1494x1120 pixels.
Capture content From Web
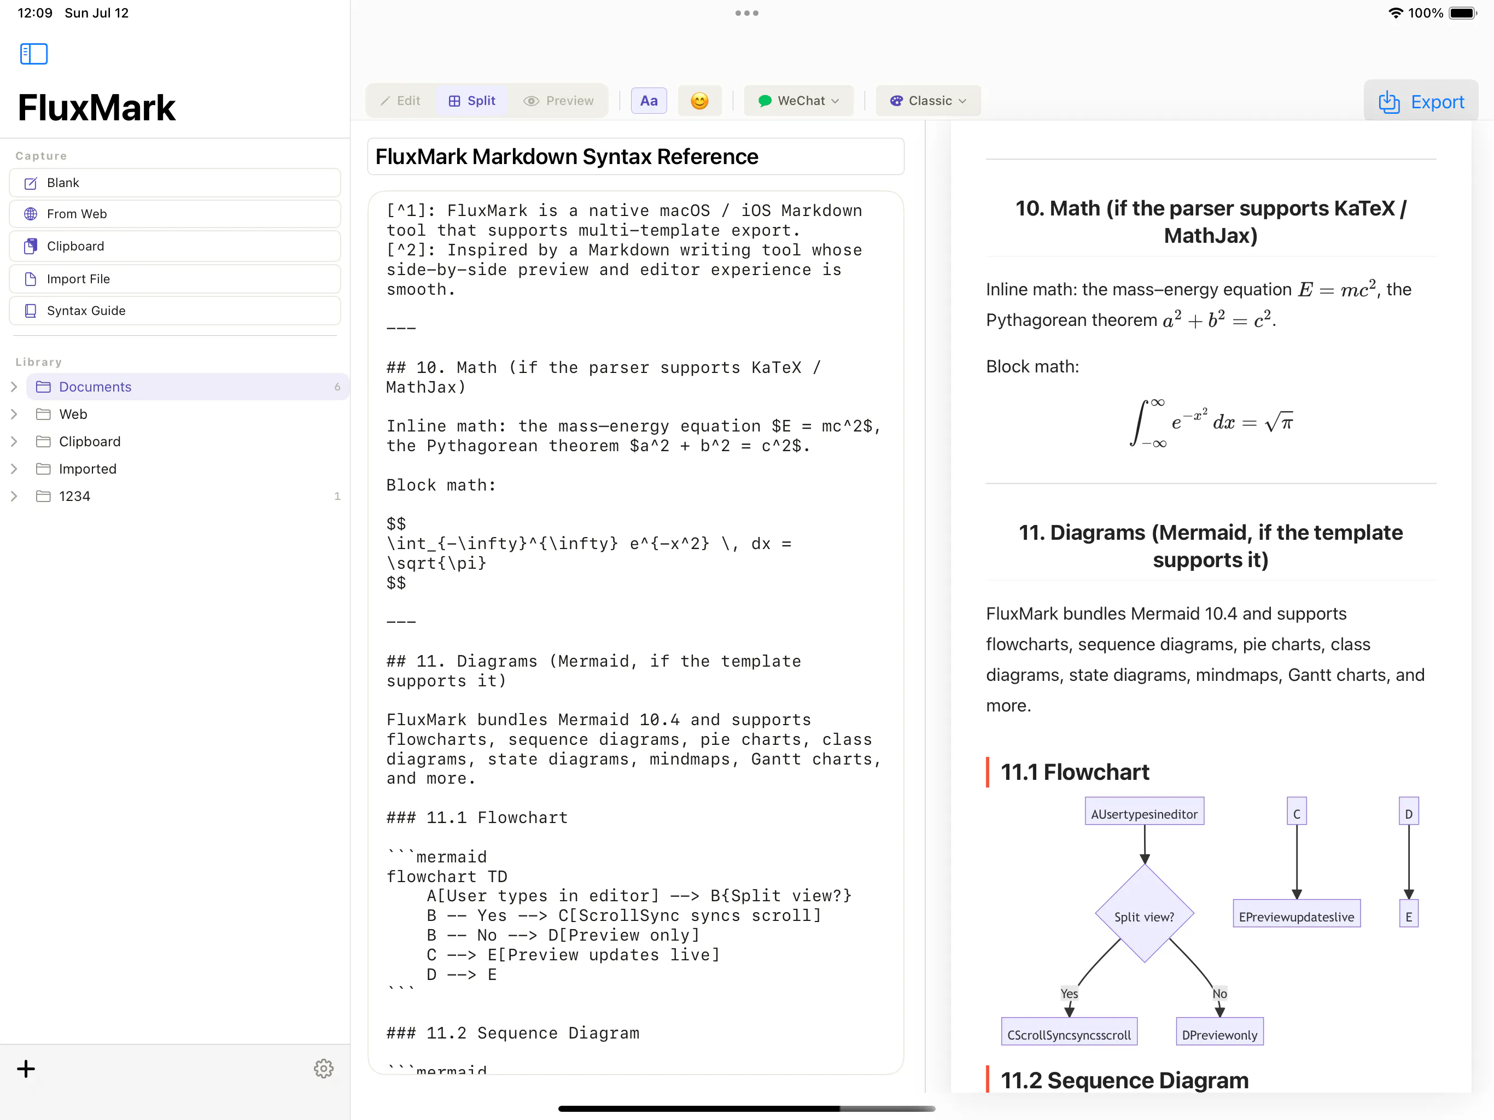click(175, 214)
